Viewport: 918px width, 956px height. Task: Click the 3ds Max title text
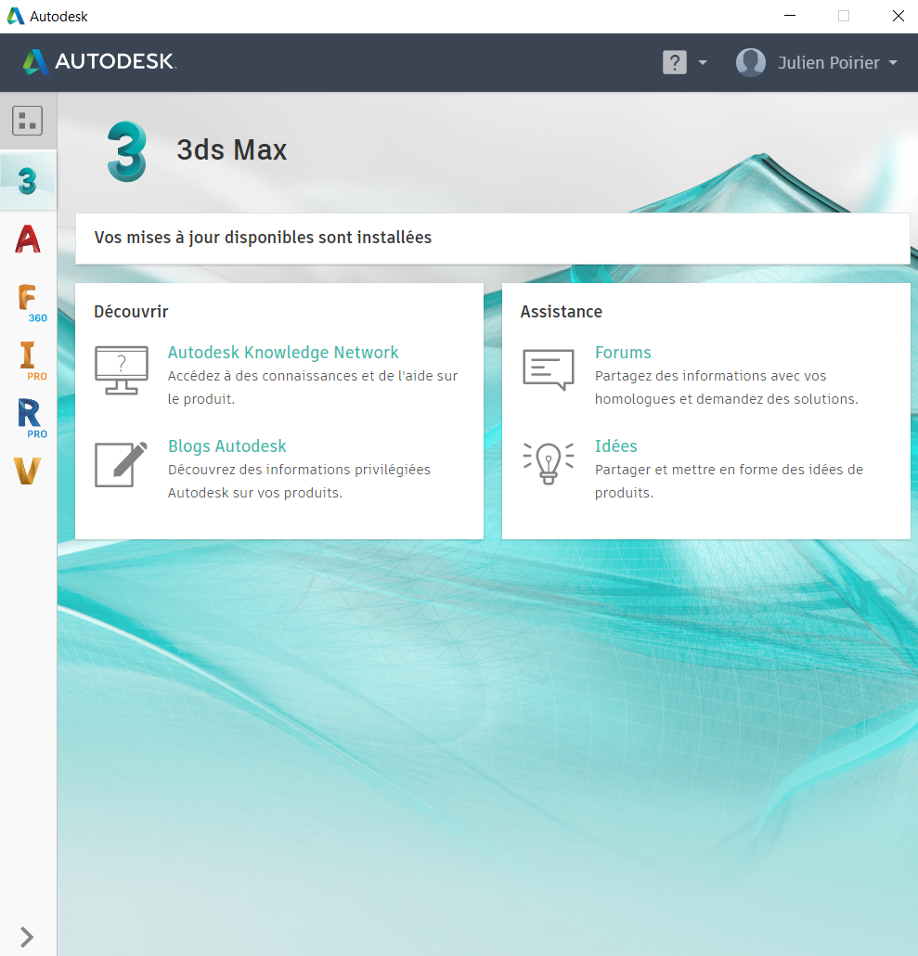[x=232, y=150]
